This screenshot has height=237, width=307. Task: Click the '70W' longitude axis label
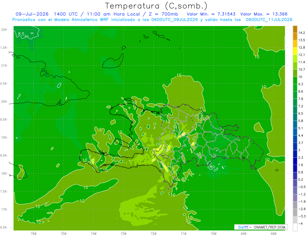click(x=213, y=234)
